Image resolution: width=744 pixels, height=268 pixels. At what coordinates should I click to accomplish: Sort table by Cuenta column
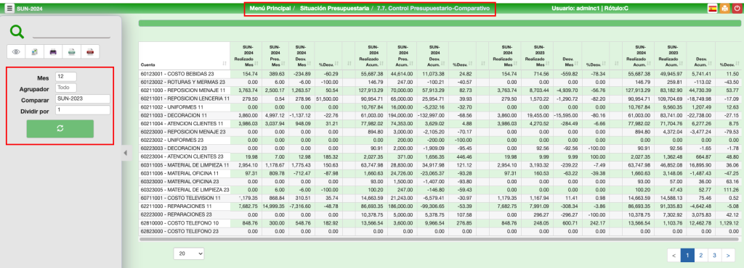pos(184,56)
